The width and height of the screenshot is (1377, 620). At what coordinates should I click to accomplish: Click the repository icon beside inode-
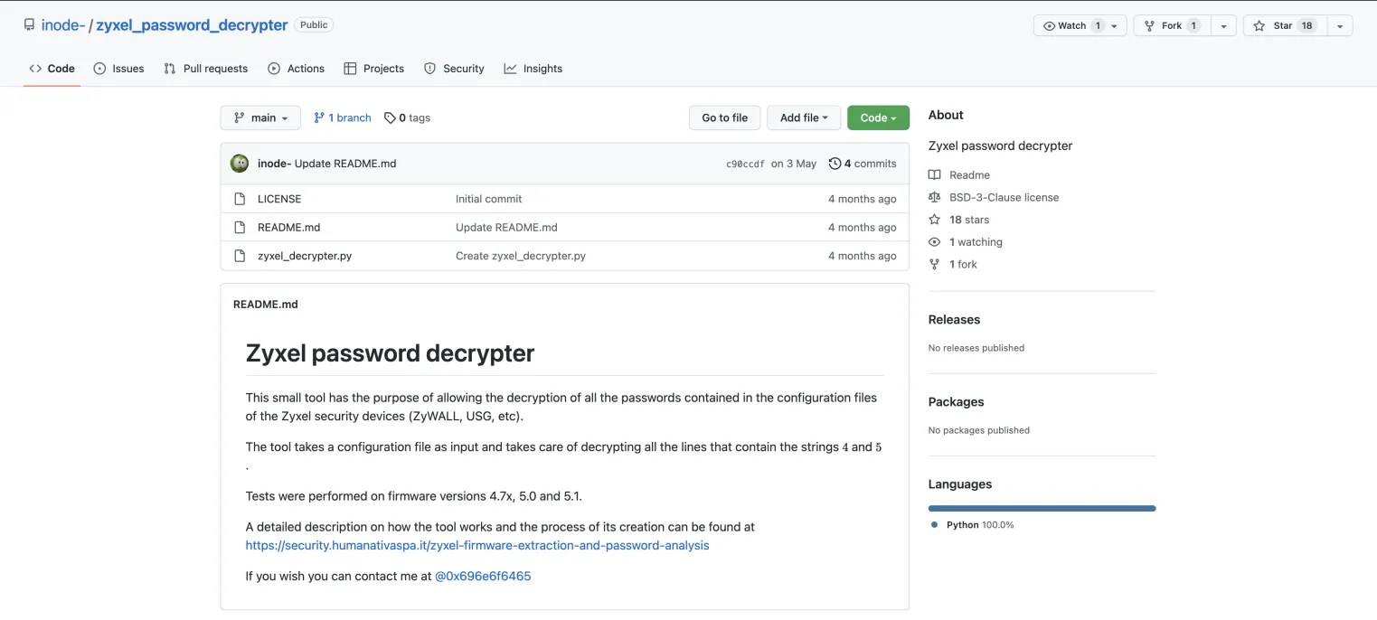point(30,25)
